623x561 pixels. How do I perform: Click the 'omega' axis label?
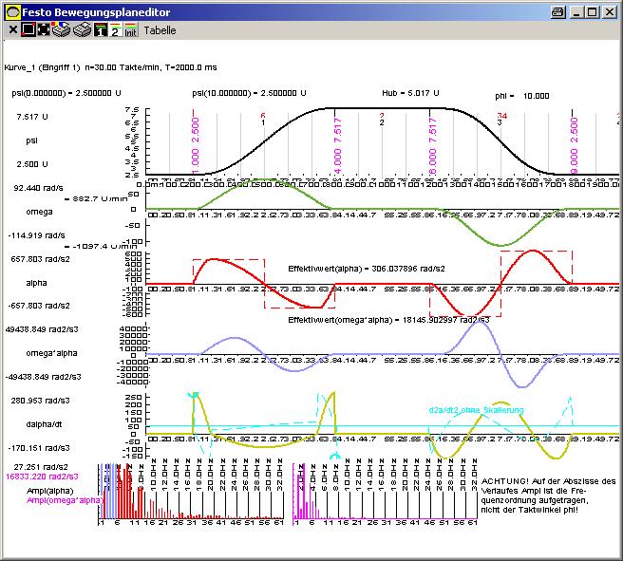39,212
